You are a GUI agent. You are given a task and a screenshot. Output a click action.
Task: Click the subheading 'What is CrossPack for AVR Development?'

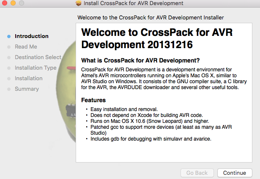click(x=140, y=60)
